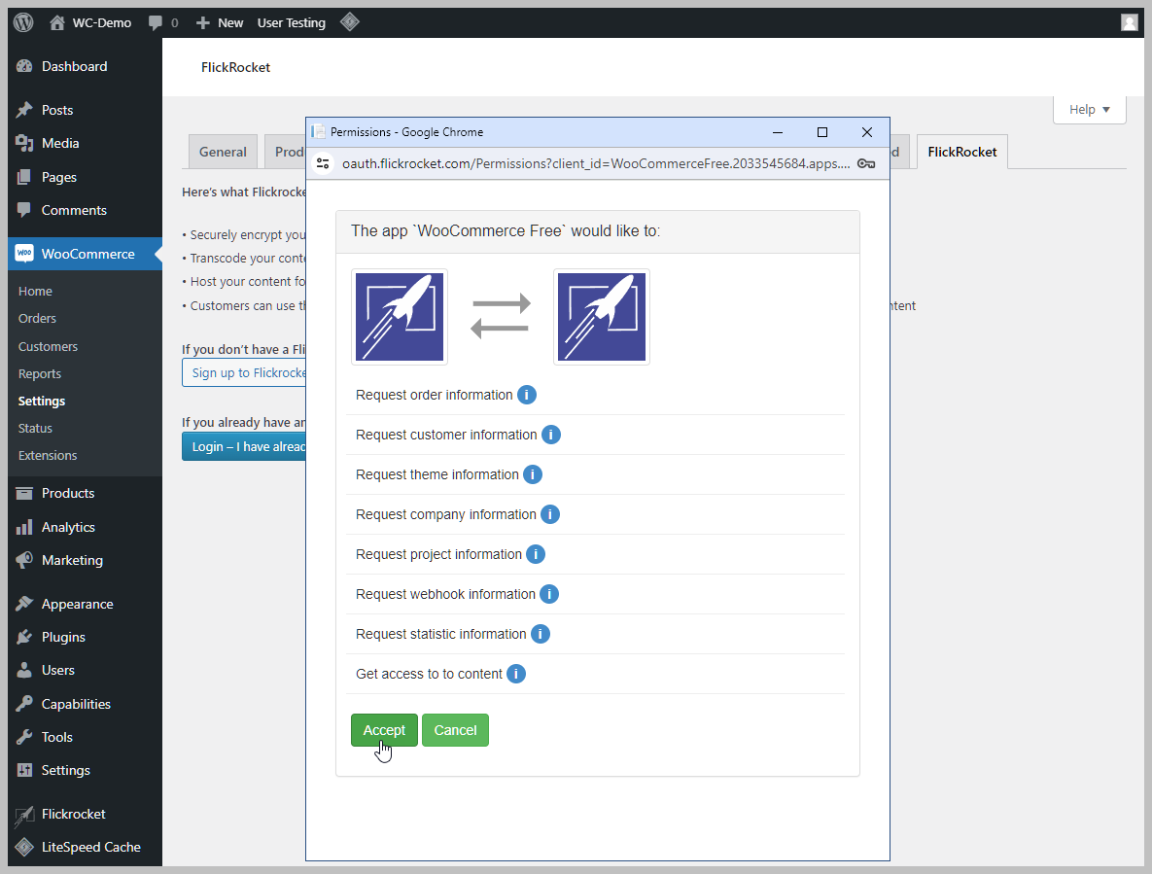Image resolution: width=1152 pixels, height=874 pixels.
Task: Expand the Help dropdown
Action: [x=1089, y=110]
